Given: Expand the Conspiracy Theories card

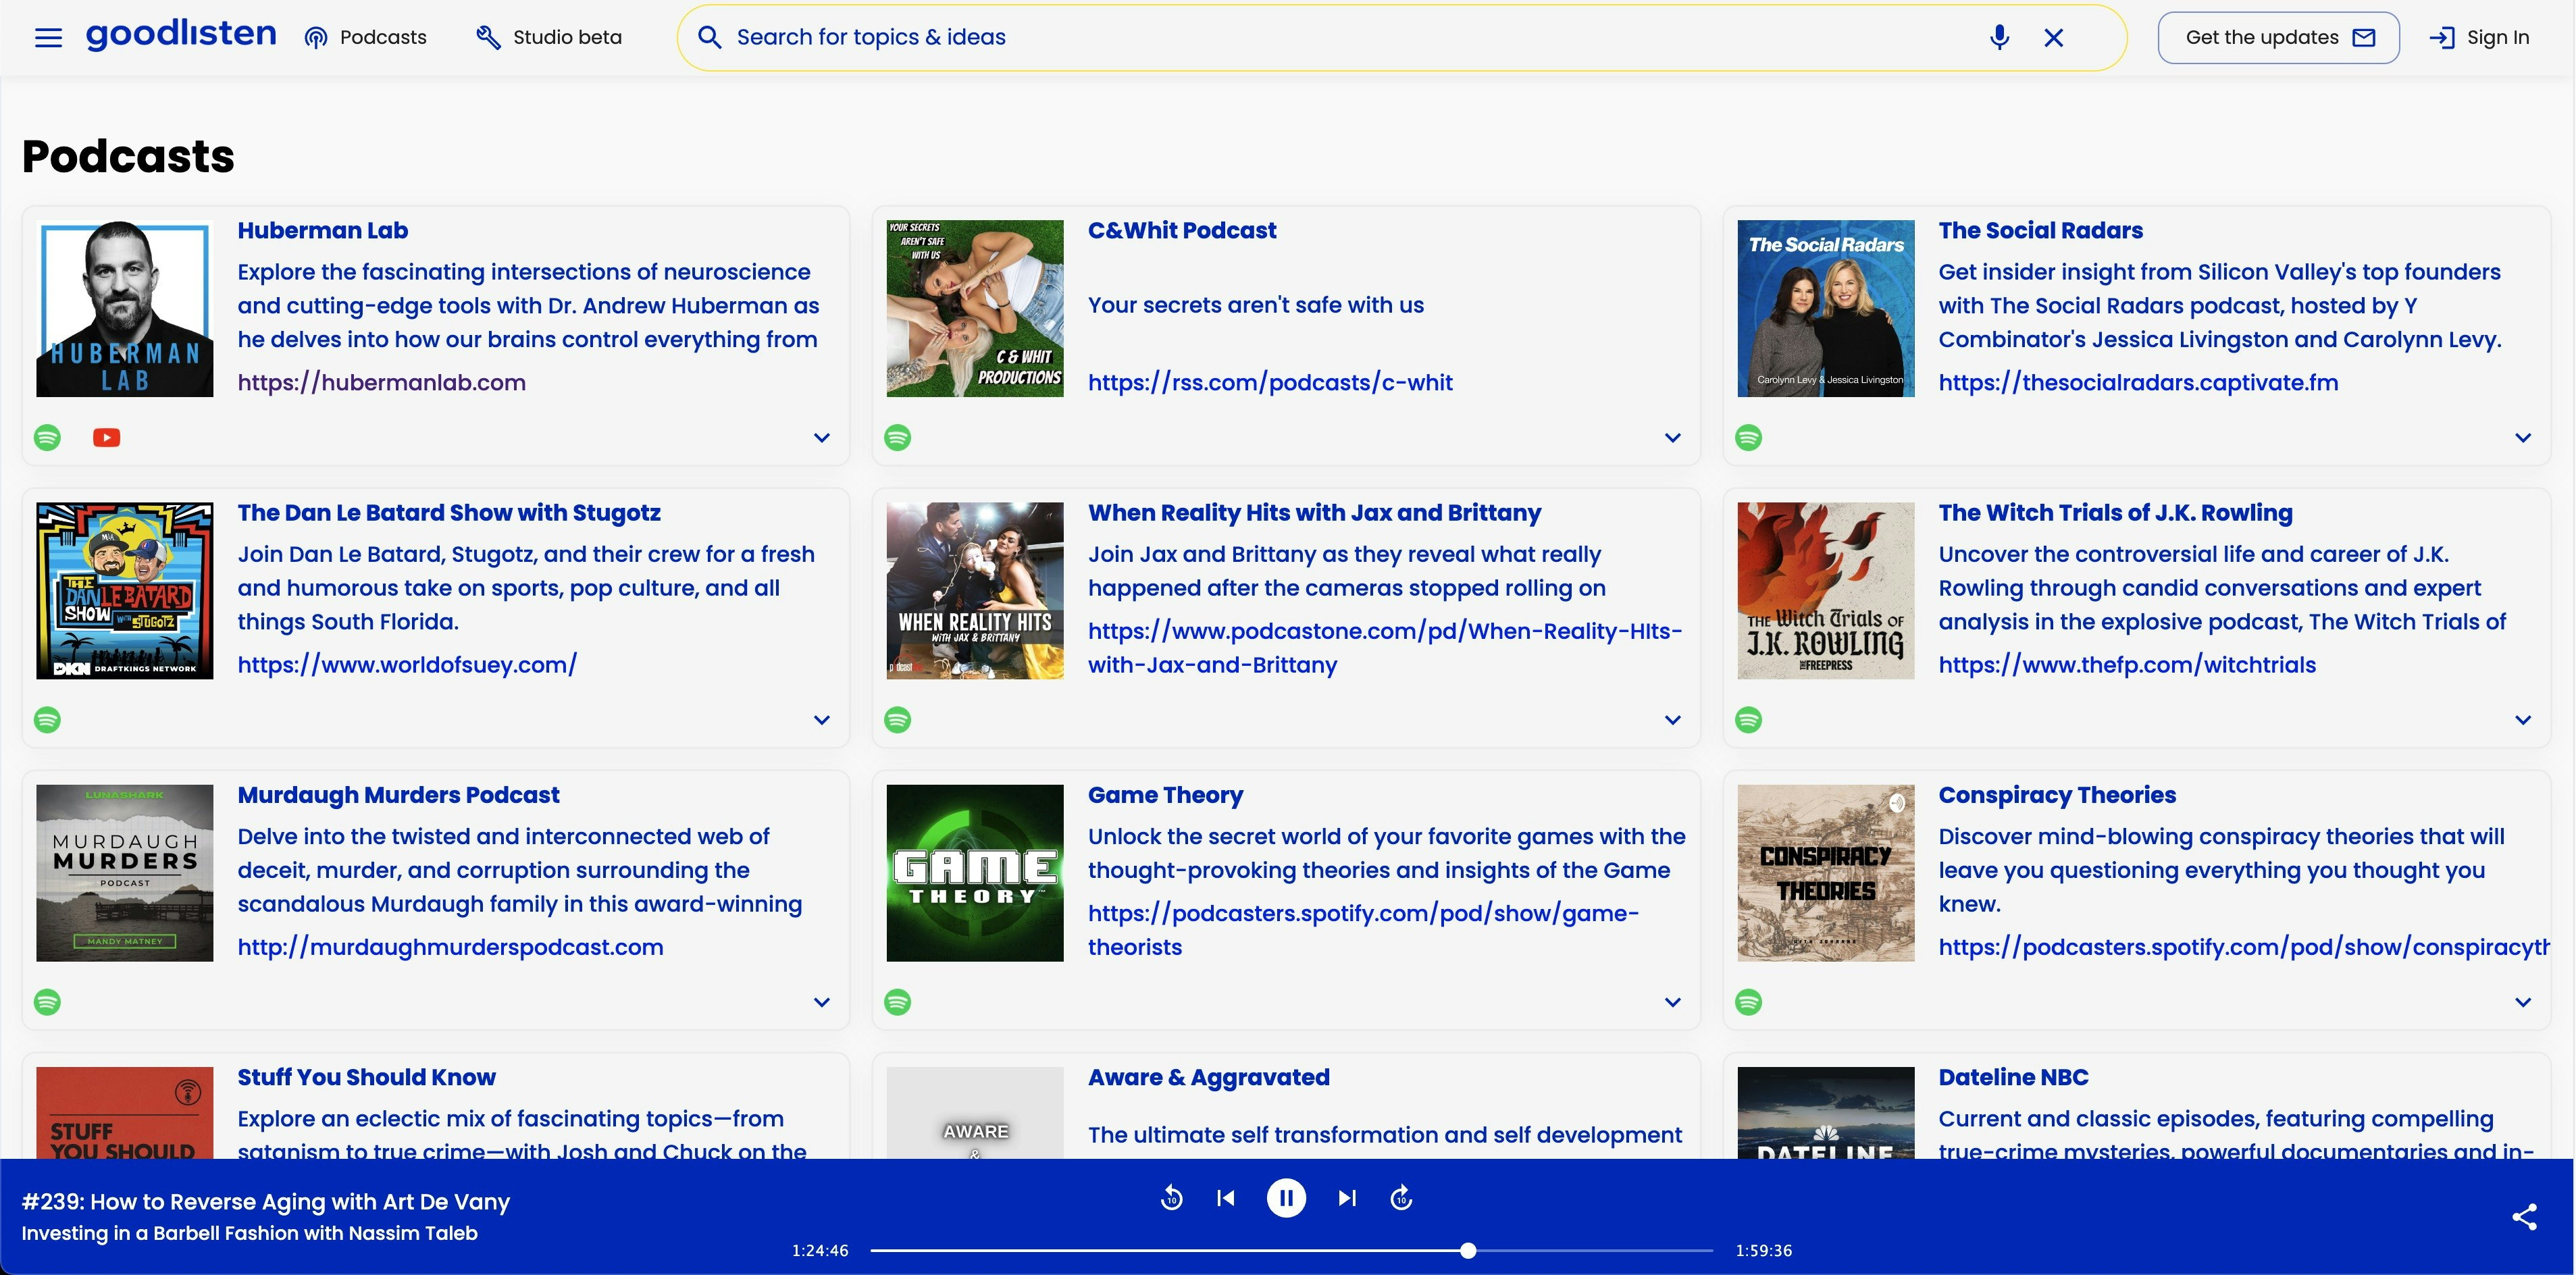Looking at the screenshot, I should tap(2523, 1001).
